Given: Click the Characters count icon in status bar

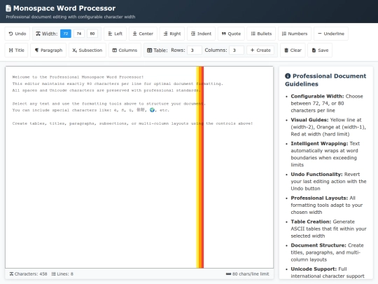Looking at the screenshot, I should click(x=11, y=274).
